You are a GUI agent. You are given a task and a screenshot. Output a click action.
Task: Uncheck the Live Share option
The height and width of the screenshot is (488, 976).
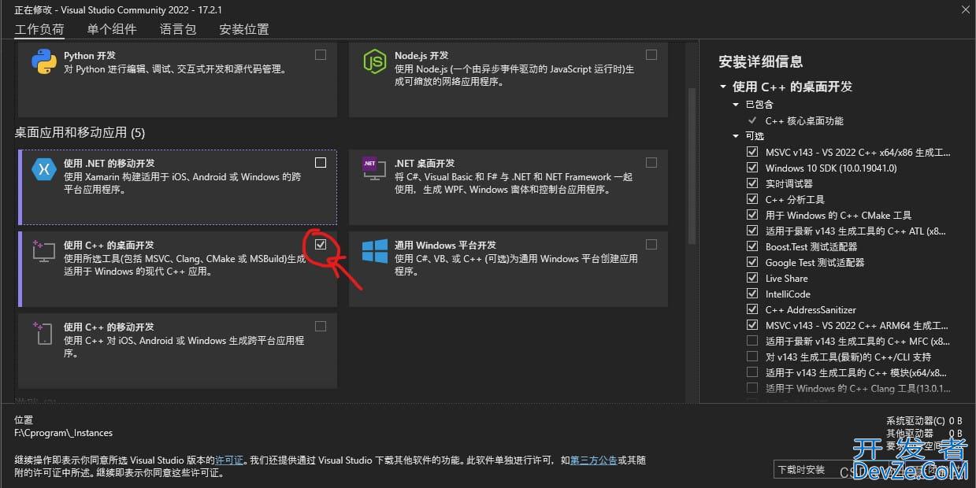click(752, 278)
